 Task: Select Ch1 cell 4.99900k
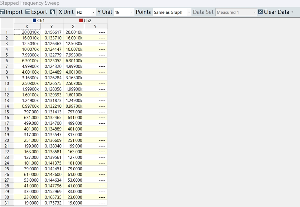click(x=27, y=66)
